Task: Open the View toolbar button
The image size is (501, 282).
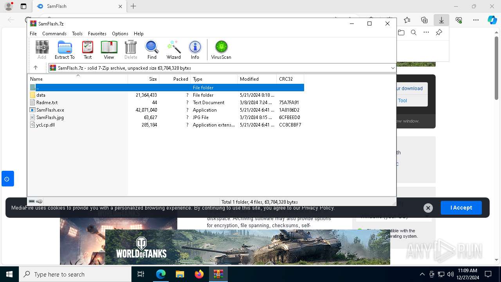Action: coord(109,50)
